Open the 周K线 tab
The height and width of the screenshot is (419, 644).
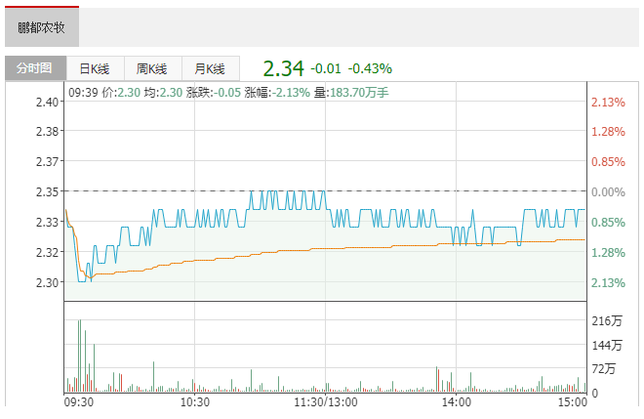[152, 68]
